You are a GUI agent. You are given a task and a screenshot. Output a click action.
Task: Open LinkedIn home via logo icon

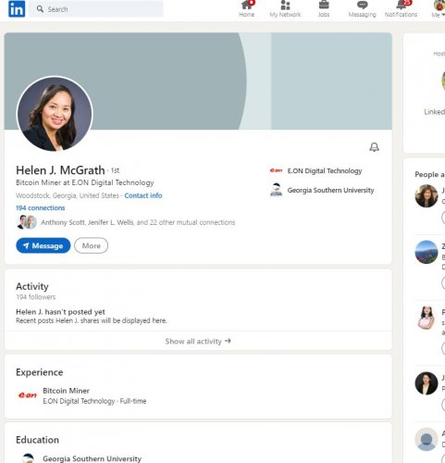tap(17, 9)
